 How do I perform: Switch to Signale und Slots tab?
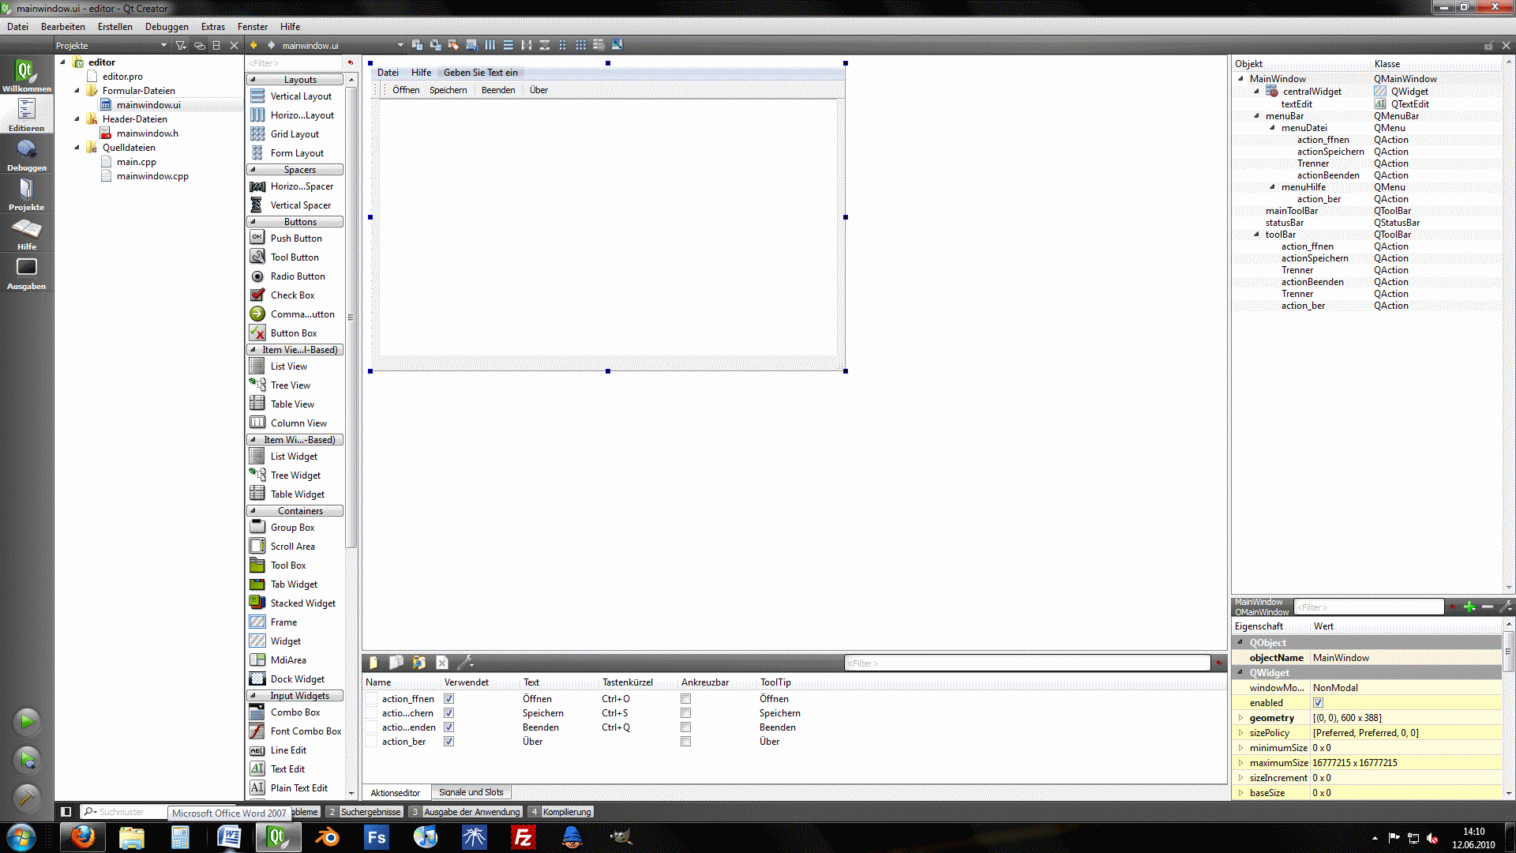471,792
